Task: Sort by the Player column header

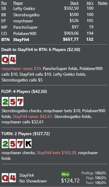Action: [x=18, y=3]
